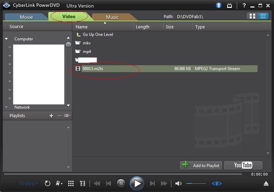274x192 pixels.
Task: Click the stop button
Action: [x=121, y=183]
